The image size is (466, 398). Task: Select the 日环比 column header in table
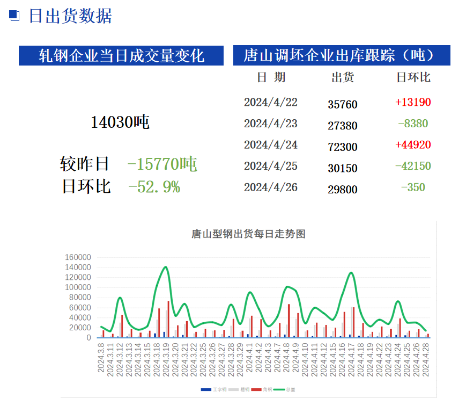(x=413, y=77)
